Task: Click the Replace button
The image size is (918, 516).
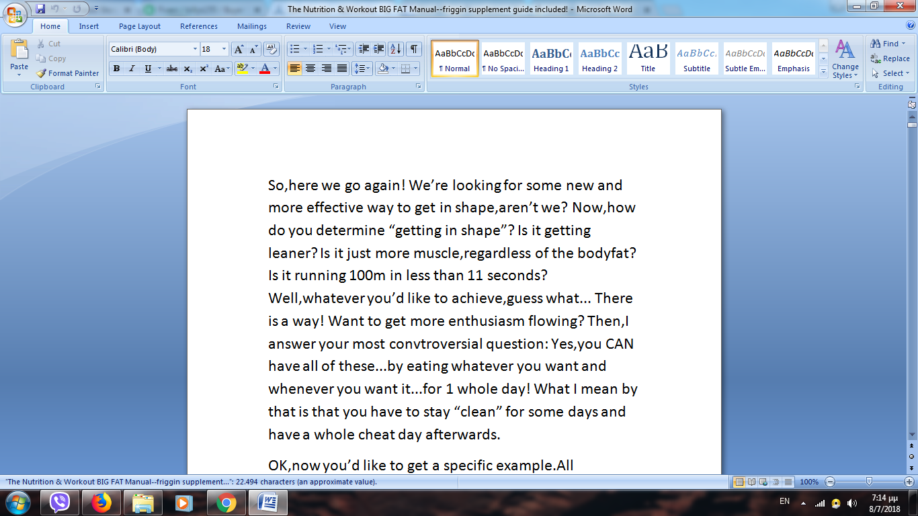Action: point(890,58)
